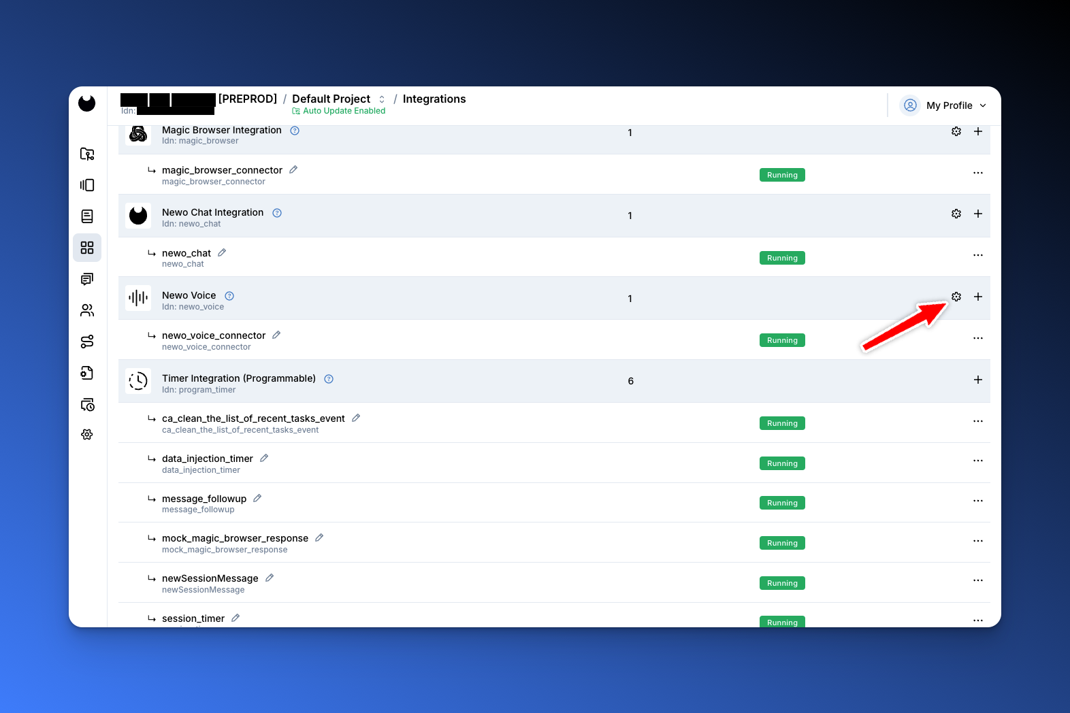The width and height of the screenshot is (1070, 713).
Task: Show help for Newo Chat Integration
Action: point(277,213)
